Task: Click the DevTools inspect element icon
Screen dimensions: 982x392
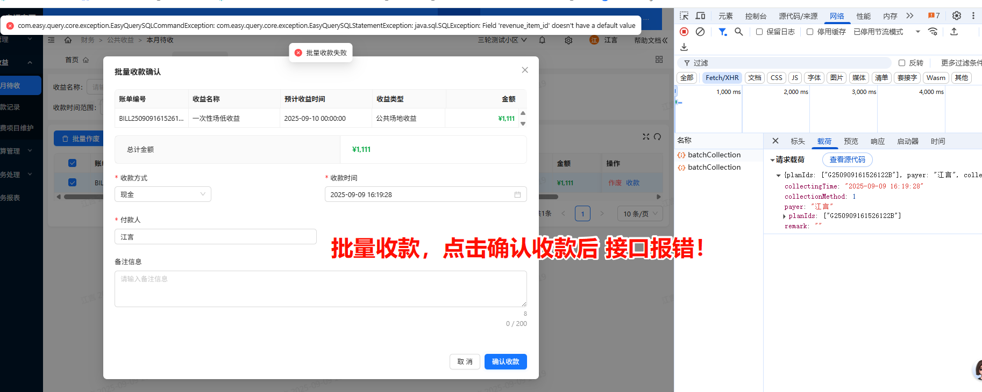Action: [x=684, y=16]
